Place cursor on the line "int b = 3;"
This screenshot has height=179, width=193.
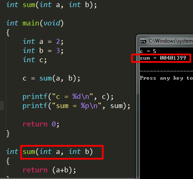point(43,50)
